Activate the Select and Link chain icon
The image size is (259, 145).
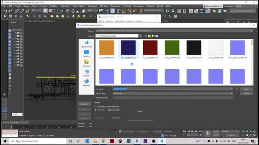(x=17, y=11)
